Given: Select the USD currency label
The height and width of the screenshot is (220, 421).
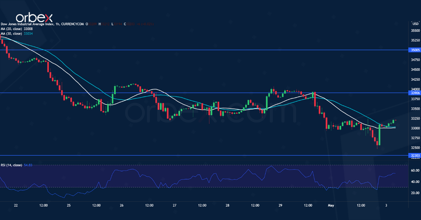Looking at the screenshot, I should click(415, 24).
